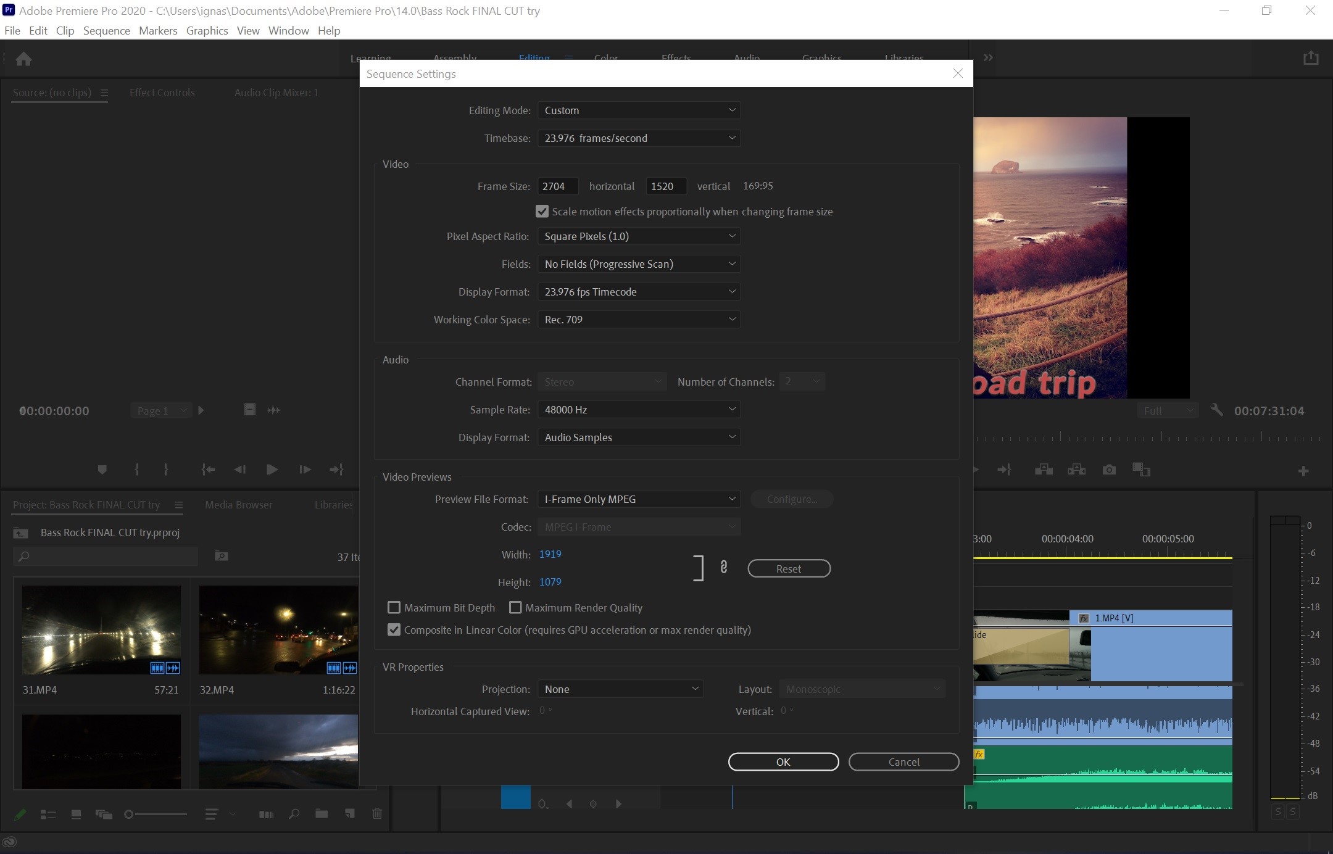Enable Maximum Bit Depth checkbox
Viewport: 1333px width, 854px height.
click(x=394, y=607)
